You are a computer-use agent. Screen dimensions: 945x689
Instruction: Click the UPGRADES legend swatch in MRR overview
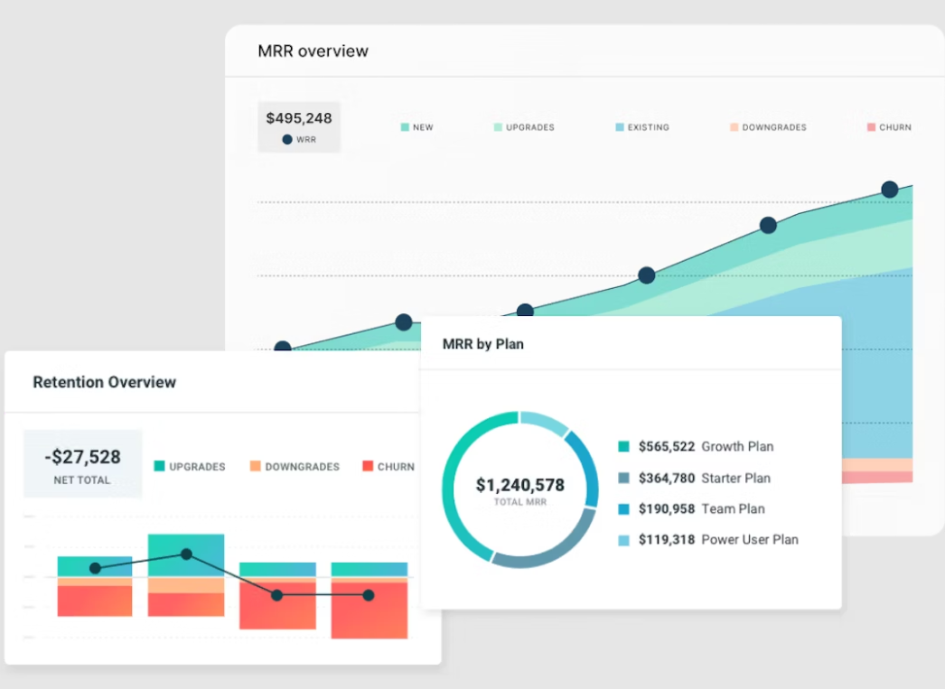(x=498, y=127)
